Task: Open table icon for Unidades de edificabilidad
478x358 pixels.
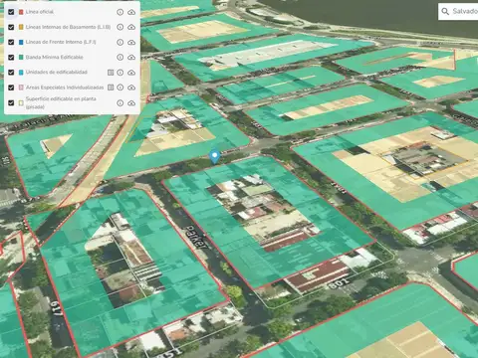Action: click(x=111, y=73)
